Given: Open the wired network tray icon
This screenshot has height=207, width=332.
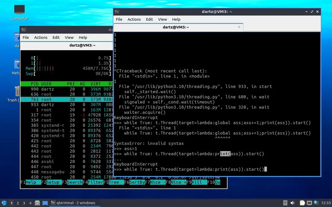Looking at the screenshot, I should [309, 203].
